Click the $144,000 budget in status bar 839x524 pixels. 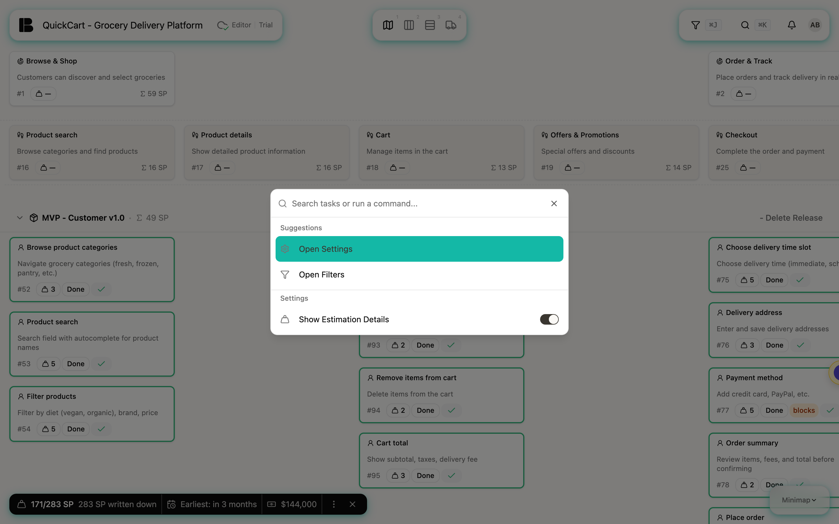292,504
